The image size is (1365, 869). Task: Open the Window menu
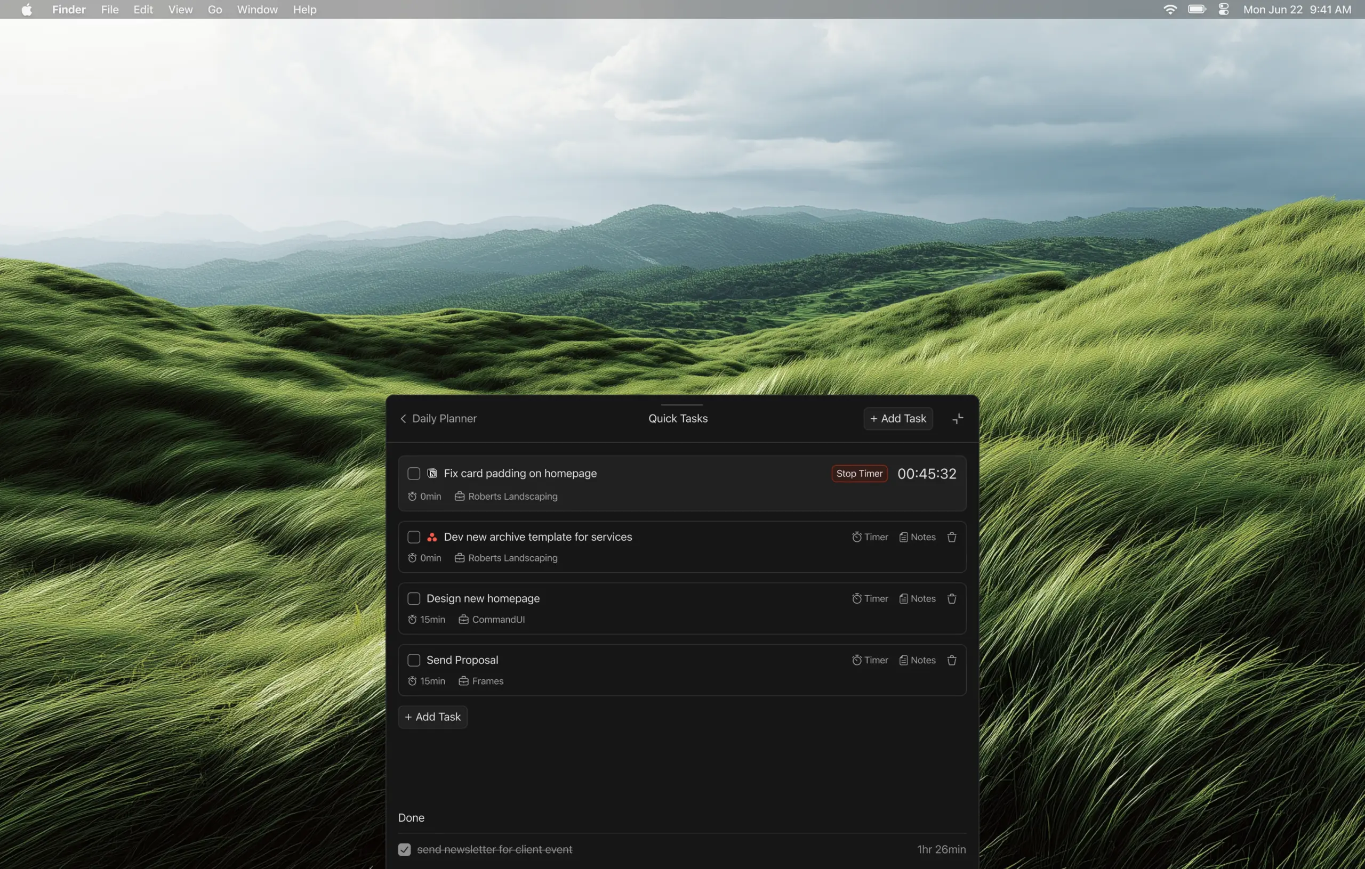click(257, 10)
